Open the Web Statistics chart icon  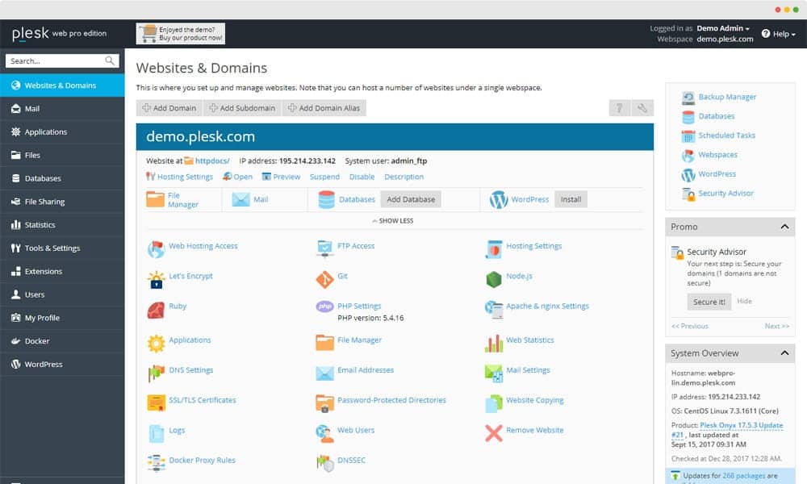pyautogui.click(x=494, y=343)
